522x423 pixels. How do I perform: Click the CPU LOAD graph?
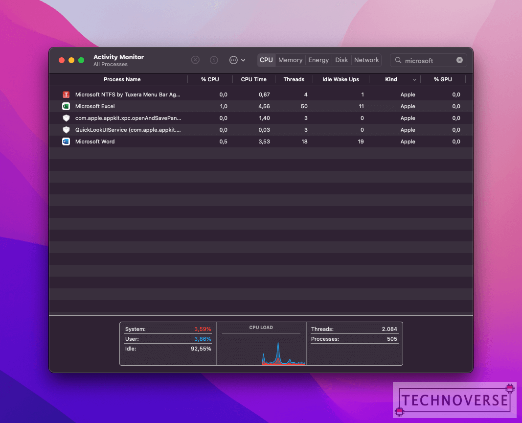pos(261,349)
